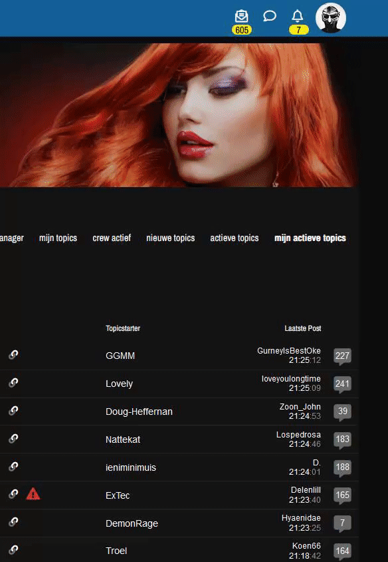Switch to the crew actief tab
Image resolution: width=388 pixels, height=562 pixels.
[x=112, y=238]
